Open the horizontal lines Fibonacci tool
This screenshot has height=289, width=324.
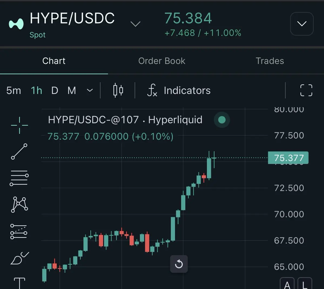[19, 178]
